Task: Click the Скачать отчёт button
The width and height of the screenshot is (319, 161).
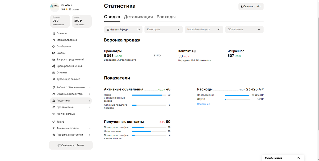Action: 251,6
